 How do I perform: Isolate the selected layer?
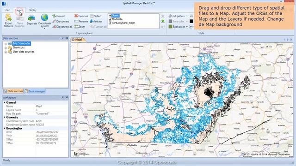(96, 22)
